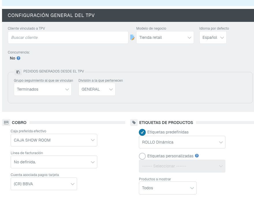This screenshot has height=210, width=254.
Task: Open the Modelo de negocio dropdown
Action: (165, 37)
